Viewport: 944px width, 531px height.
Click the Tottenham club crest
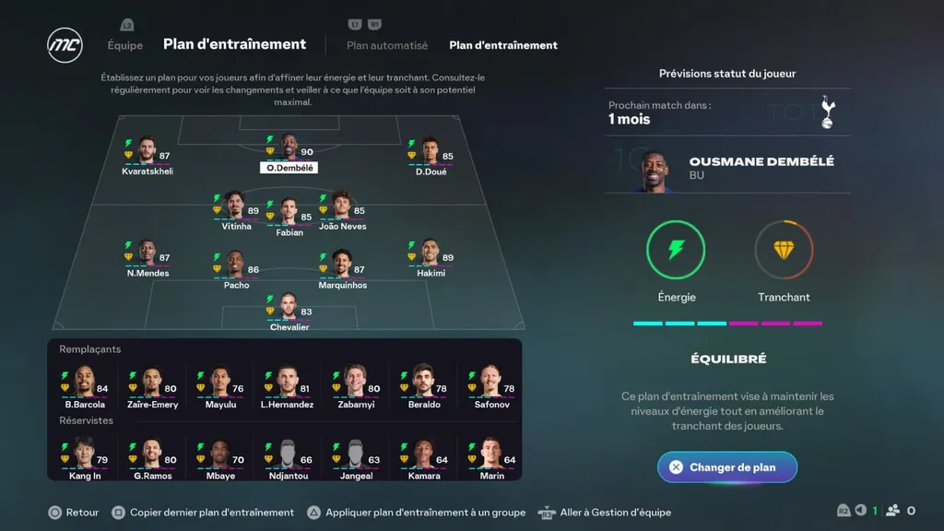(828, 112)
